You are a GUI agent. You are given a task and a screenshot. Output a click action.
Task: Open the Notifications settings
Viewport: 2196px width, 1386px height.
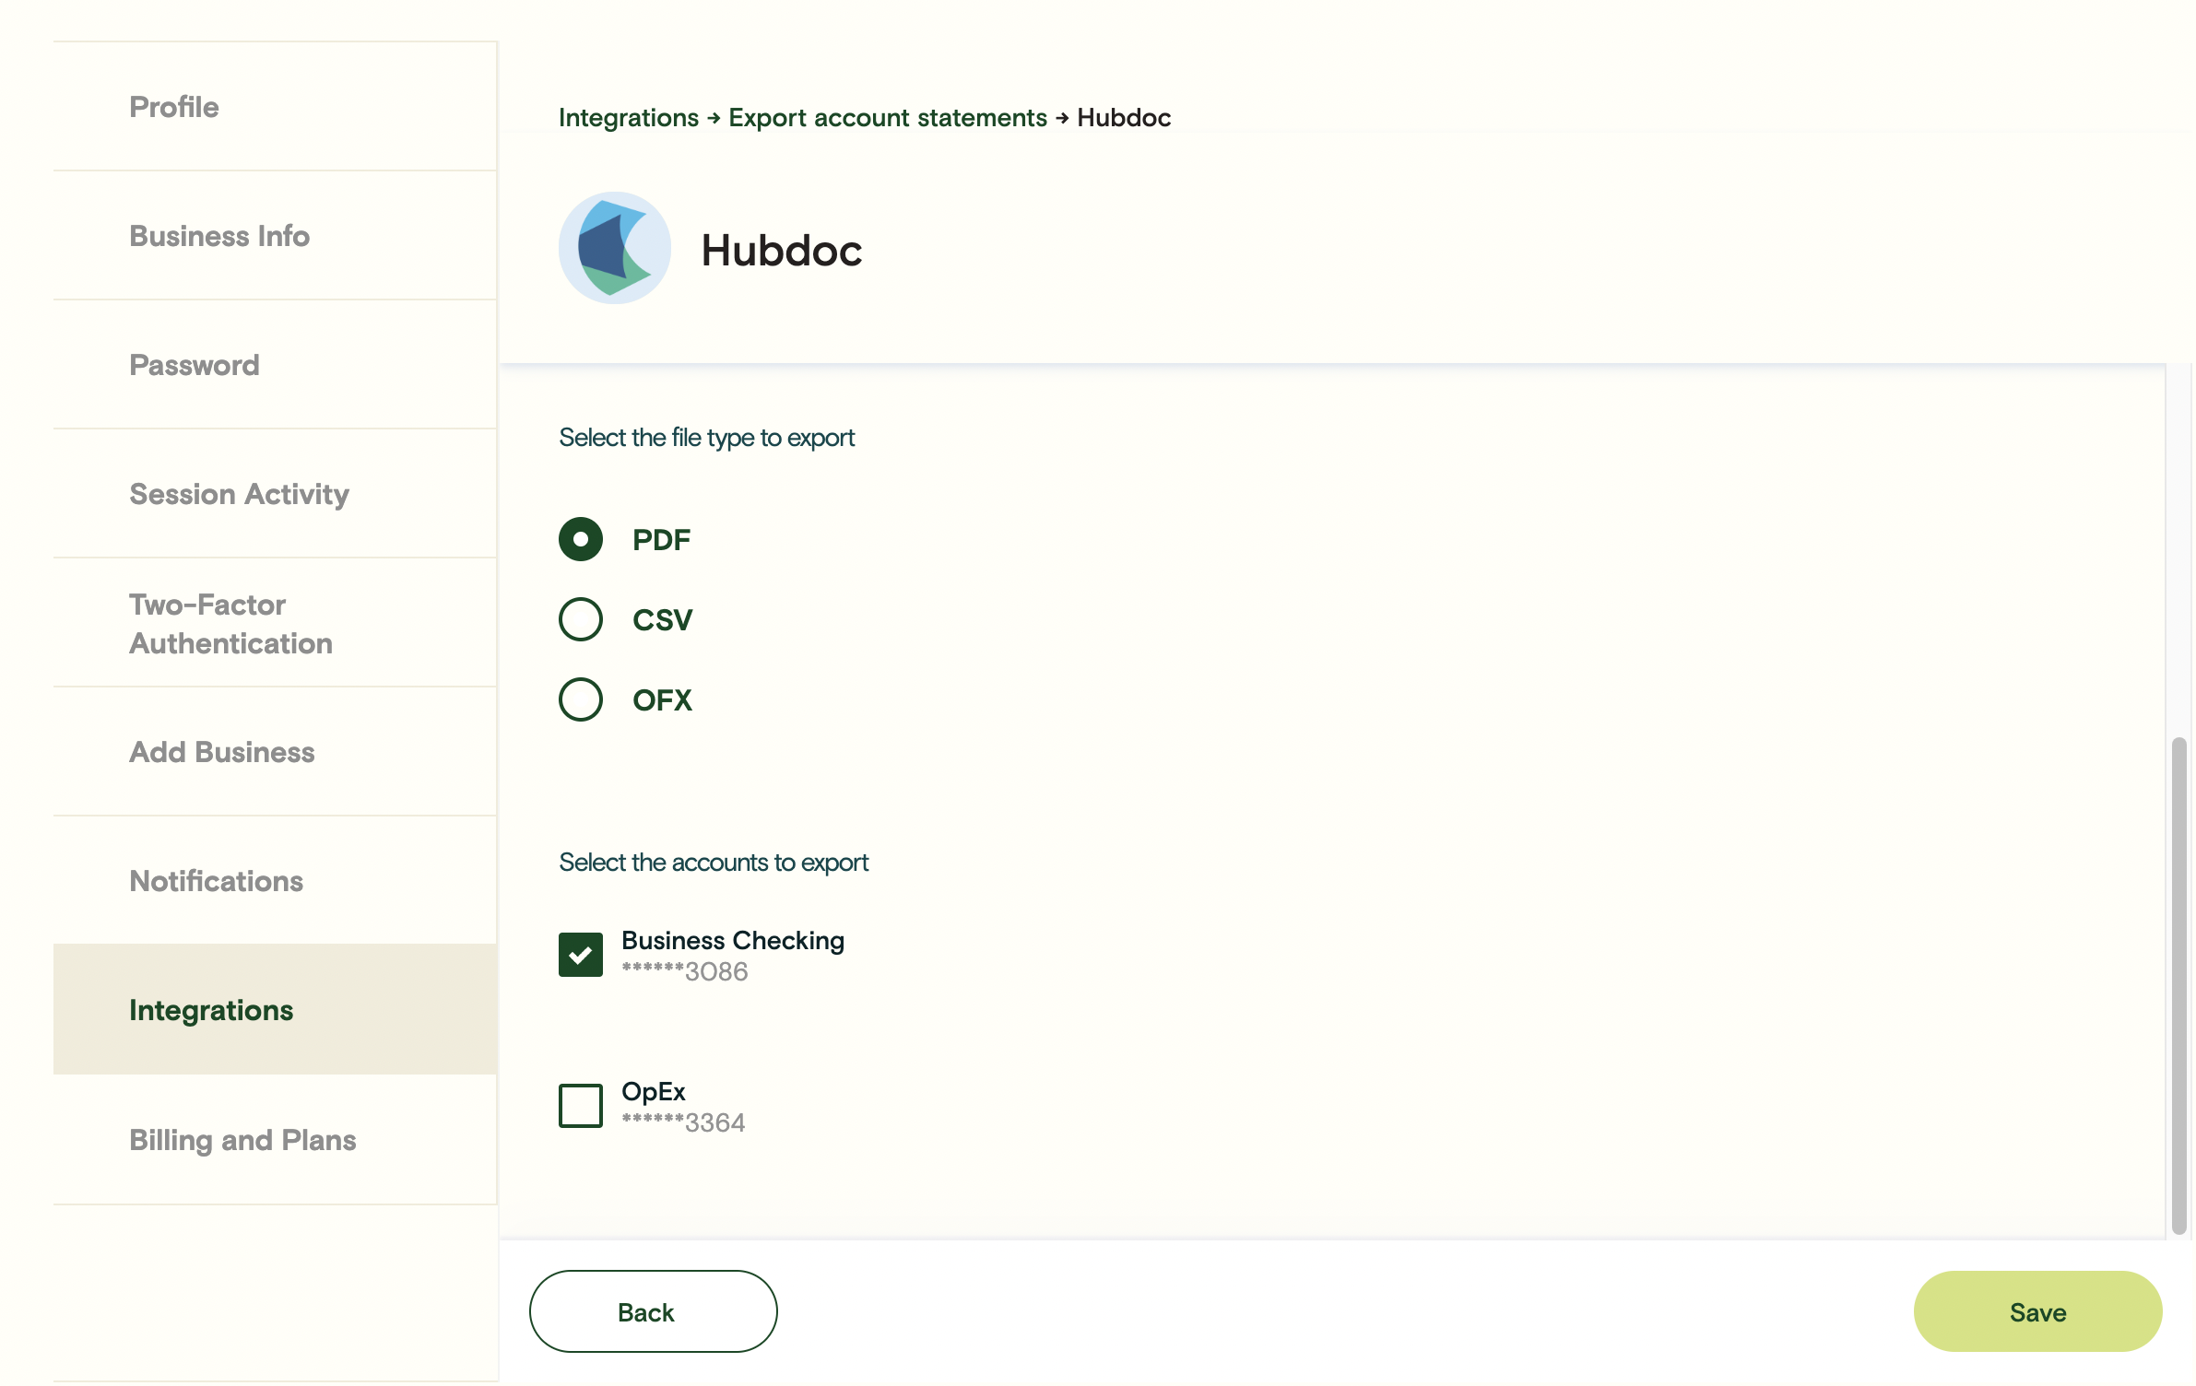tap(216, 881)
